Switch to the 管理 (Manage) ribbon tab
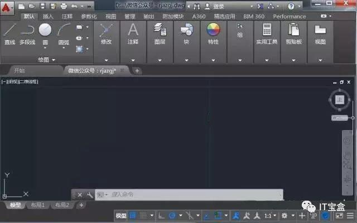The width and height of the screenshot is (357, 223). click(x=130, y=16)
